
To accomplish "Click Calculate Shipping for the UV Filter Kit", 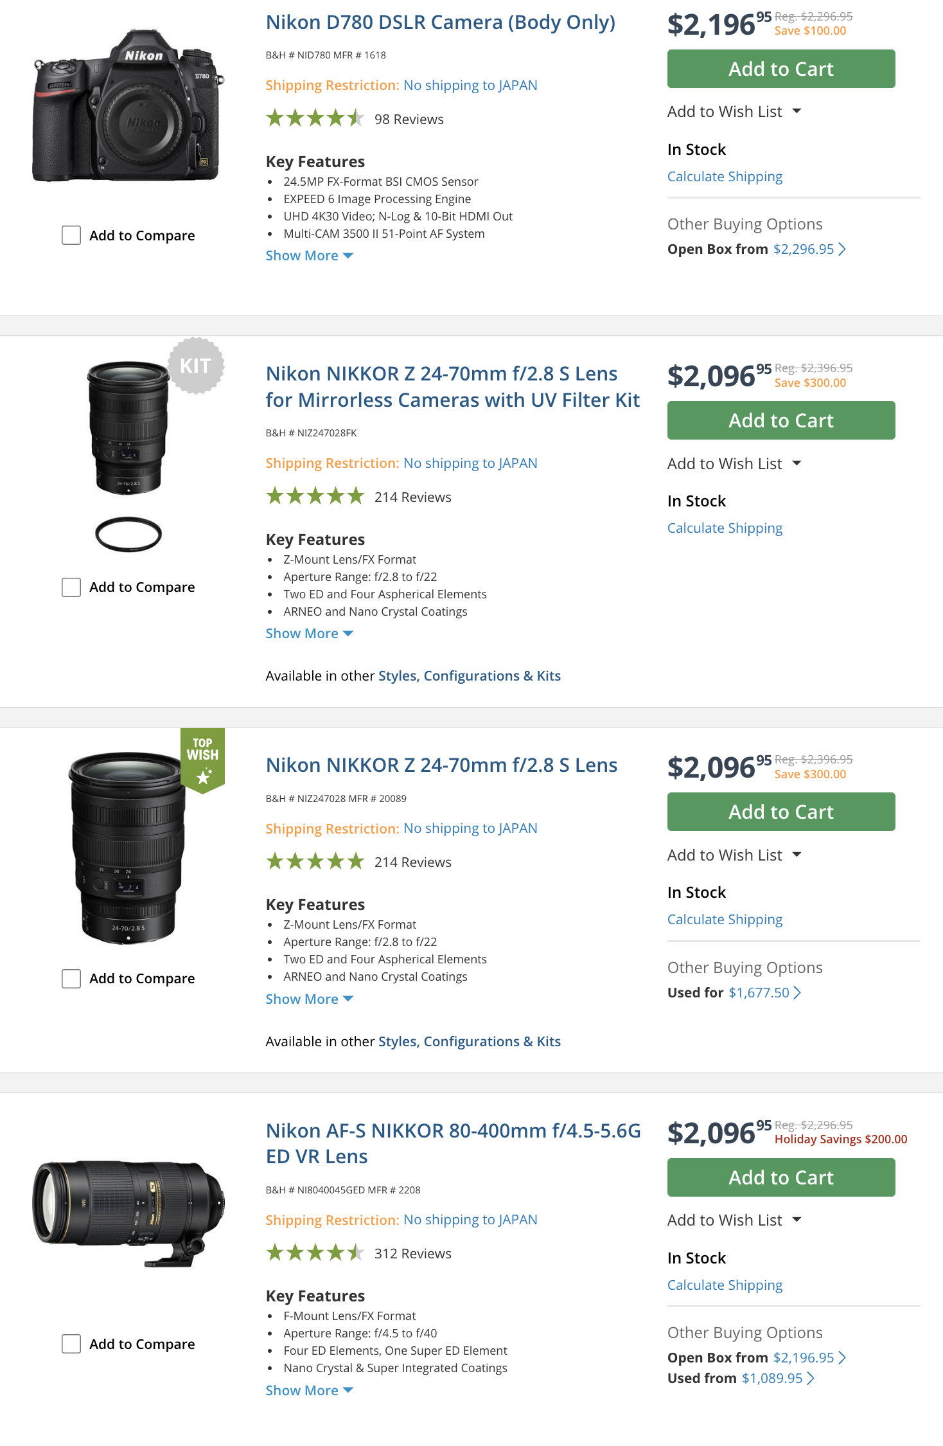I will tap(725, 528).
